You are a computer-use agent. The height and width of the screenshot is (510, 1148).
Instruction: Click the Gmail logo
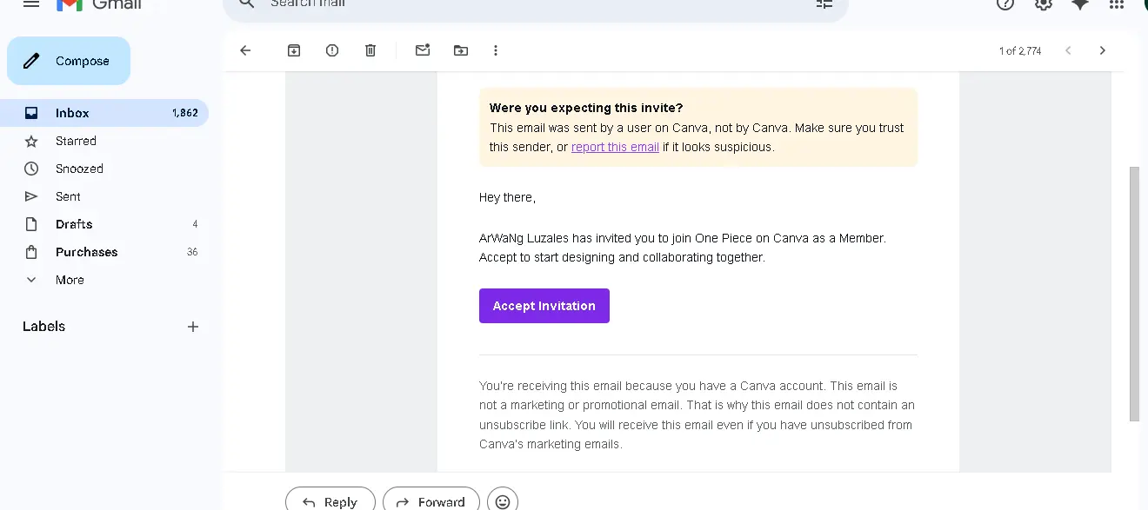pyautogui.click(x=98, y=4)
